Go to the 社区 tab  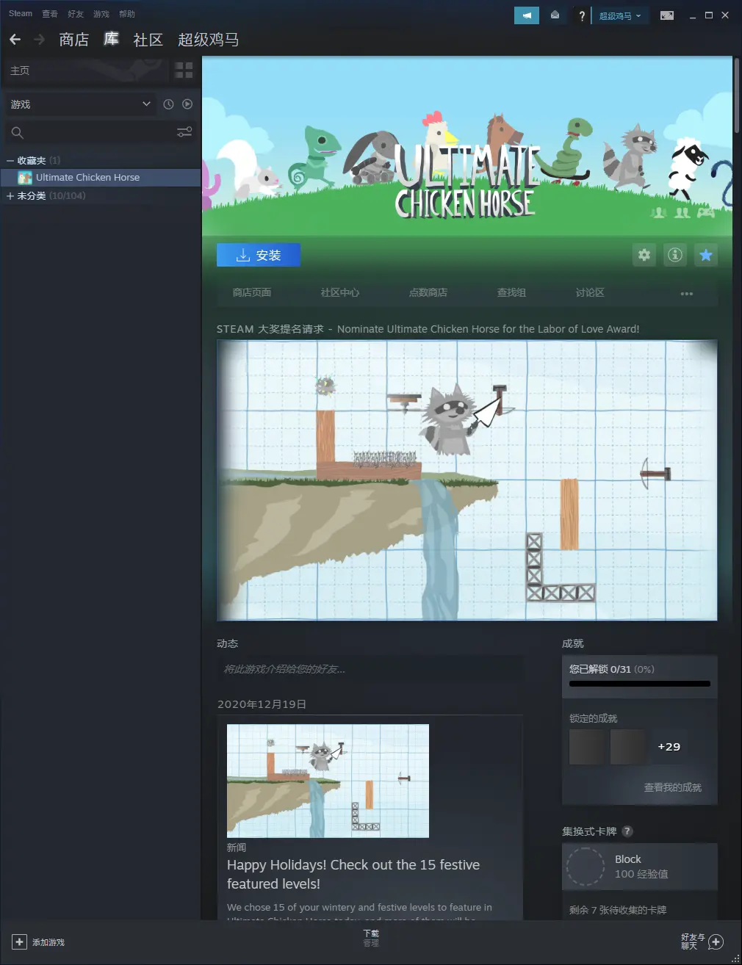point(148,40)
